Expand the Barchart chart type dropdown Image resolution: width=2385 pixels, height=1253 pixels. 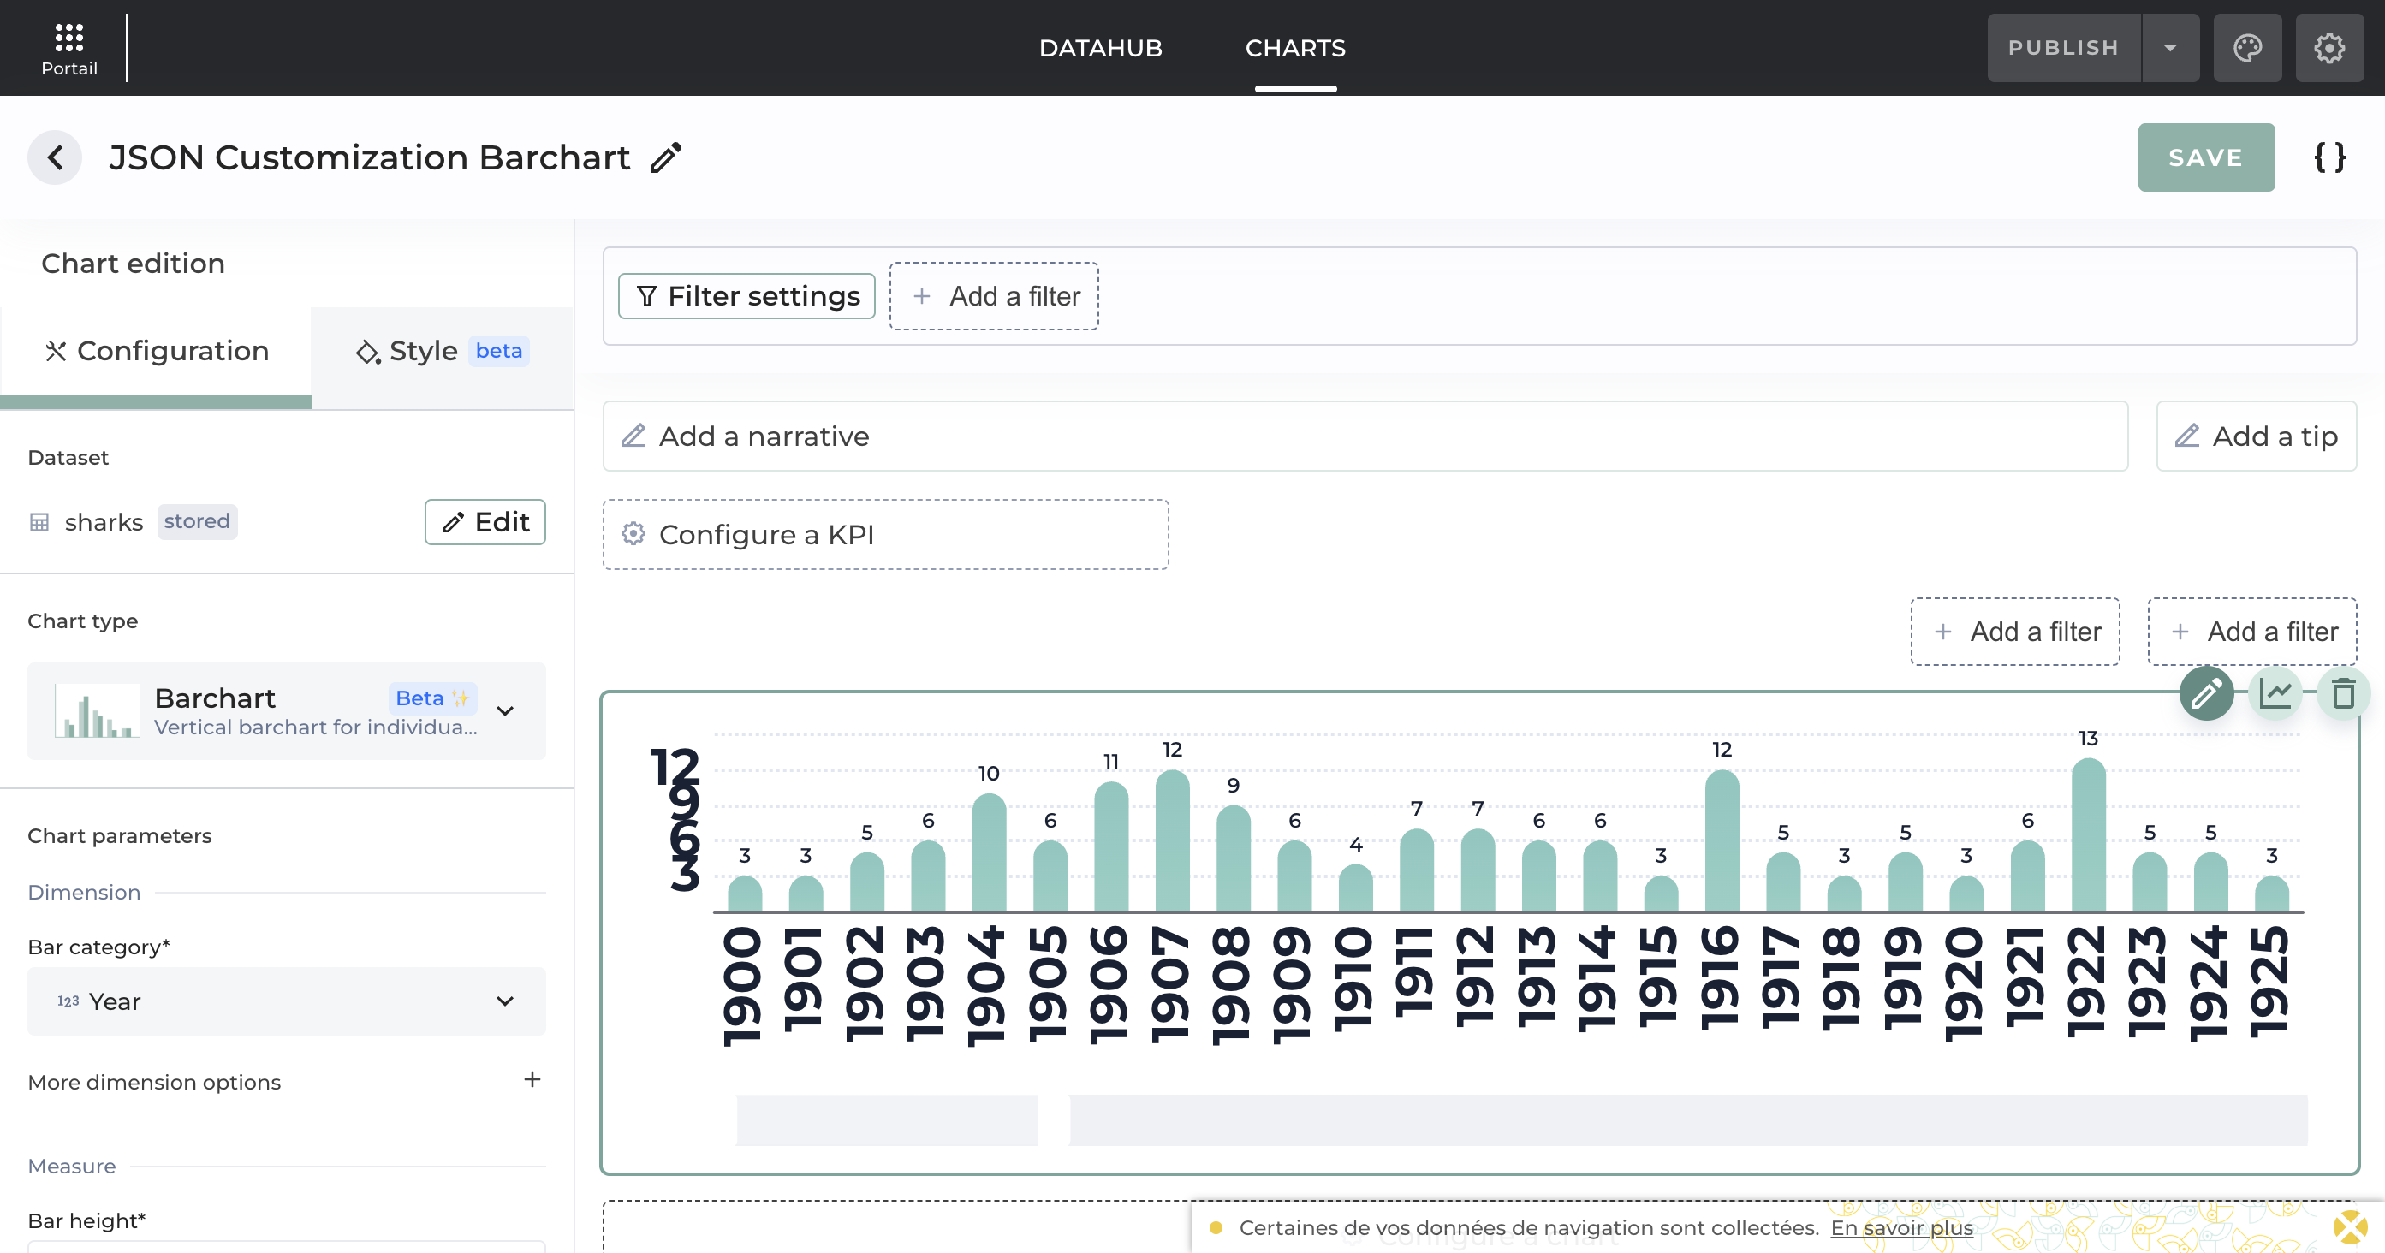click(x=504, y=710)
